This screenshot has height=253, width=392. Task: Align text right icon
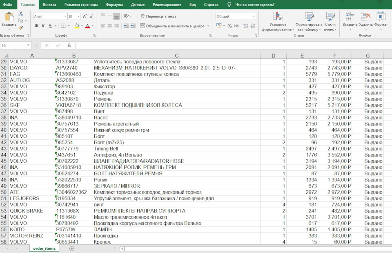(x=116, y=26)
